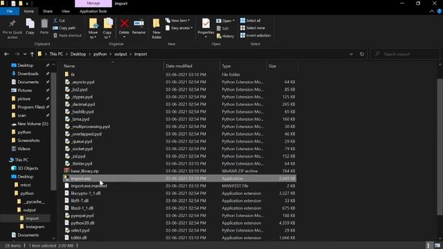Click the Search import field

(406, 54)
